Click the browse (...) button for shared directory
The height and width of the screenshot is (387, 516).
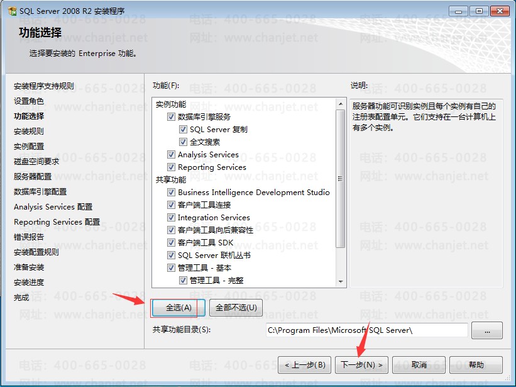pos(487,330)
